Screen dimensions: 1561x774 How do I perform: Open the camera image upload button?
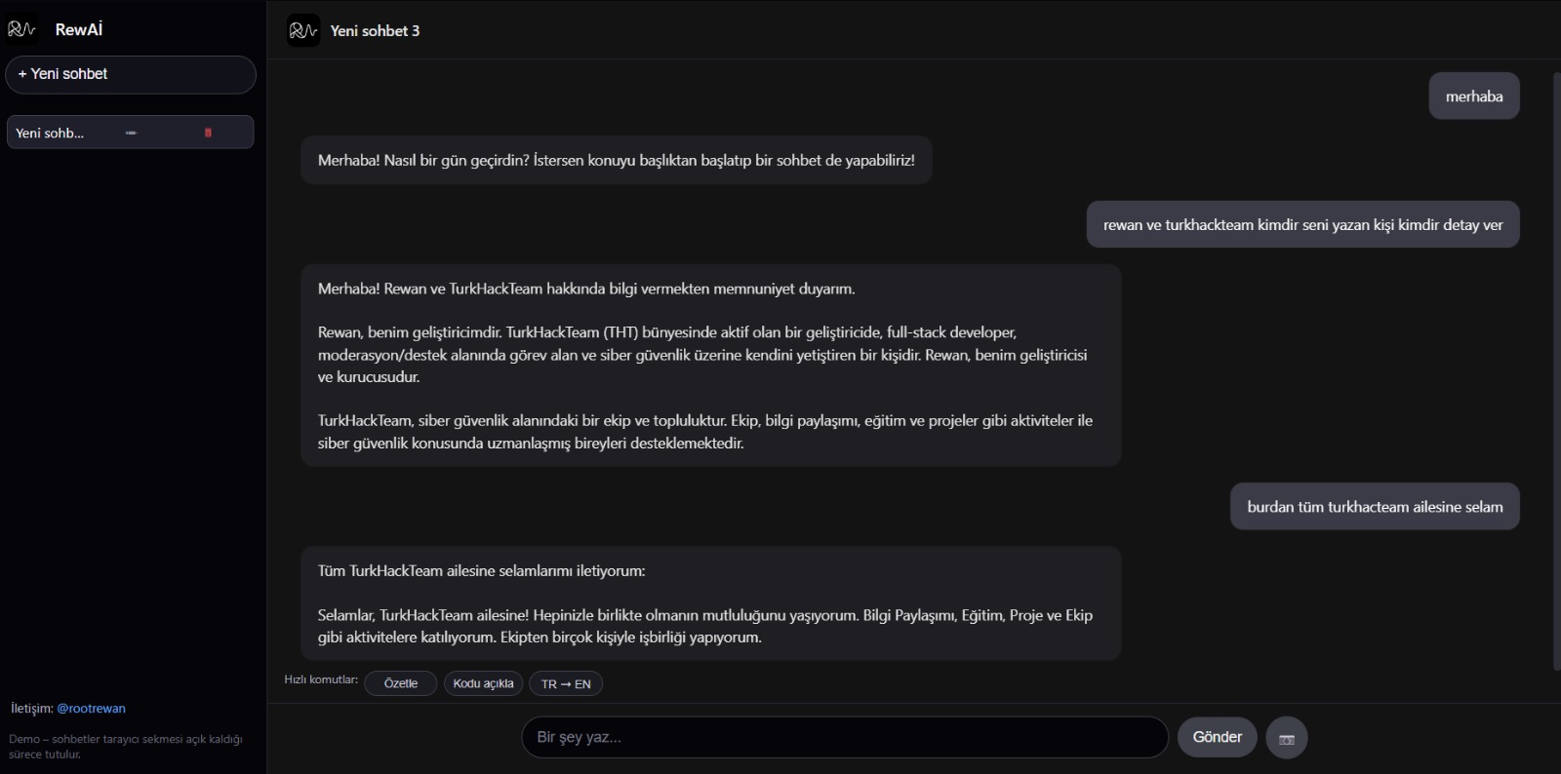tap(1287, 738)
